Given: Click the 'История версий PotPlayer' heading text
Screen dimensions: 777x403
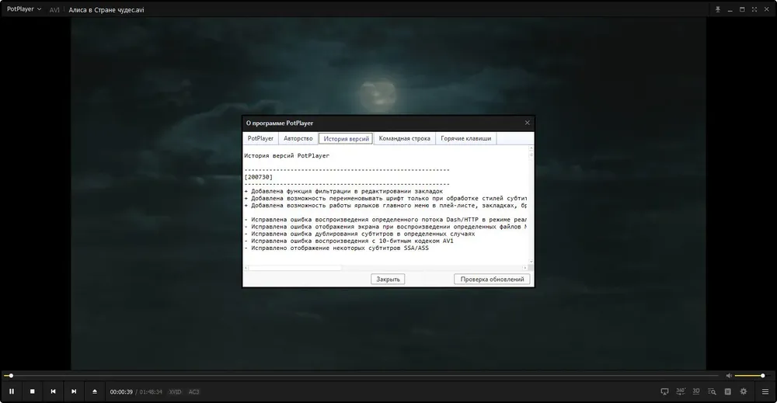Looking at the screenshot, I should pos(287,155).
